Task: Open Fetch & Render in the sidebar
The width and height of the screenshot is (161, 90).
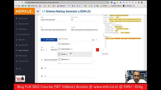Action: coord(22,29)
